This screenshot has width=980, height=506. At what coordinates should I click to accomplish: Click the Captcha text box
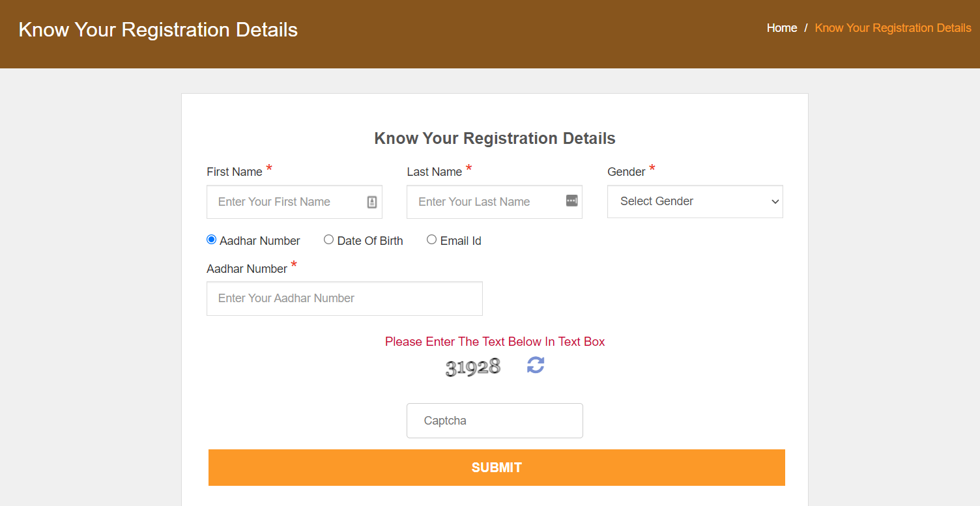coord(495,421)
